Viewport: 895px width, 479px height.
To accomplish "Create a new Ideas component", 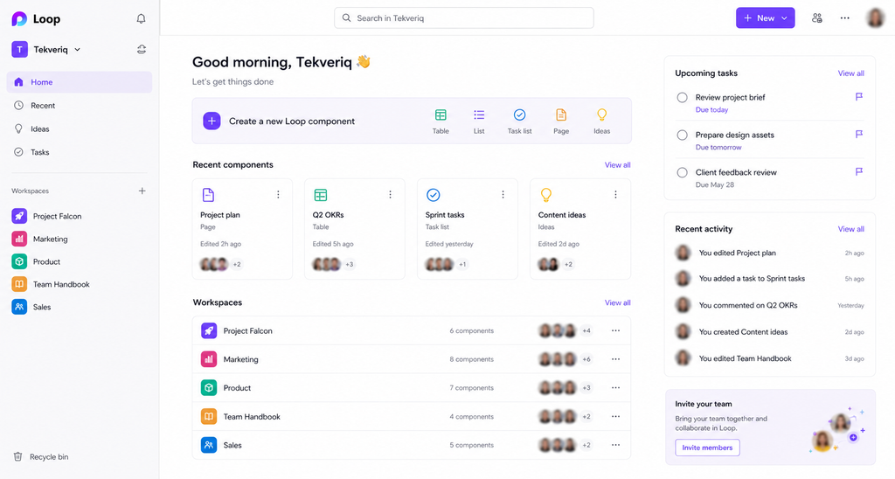I will click(x=601, y=121).
